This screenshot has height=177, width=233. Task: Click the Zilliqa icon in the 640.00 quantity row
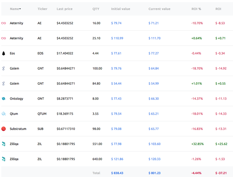click(x=4, y=159)
